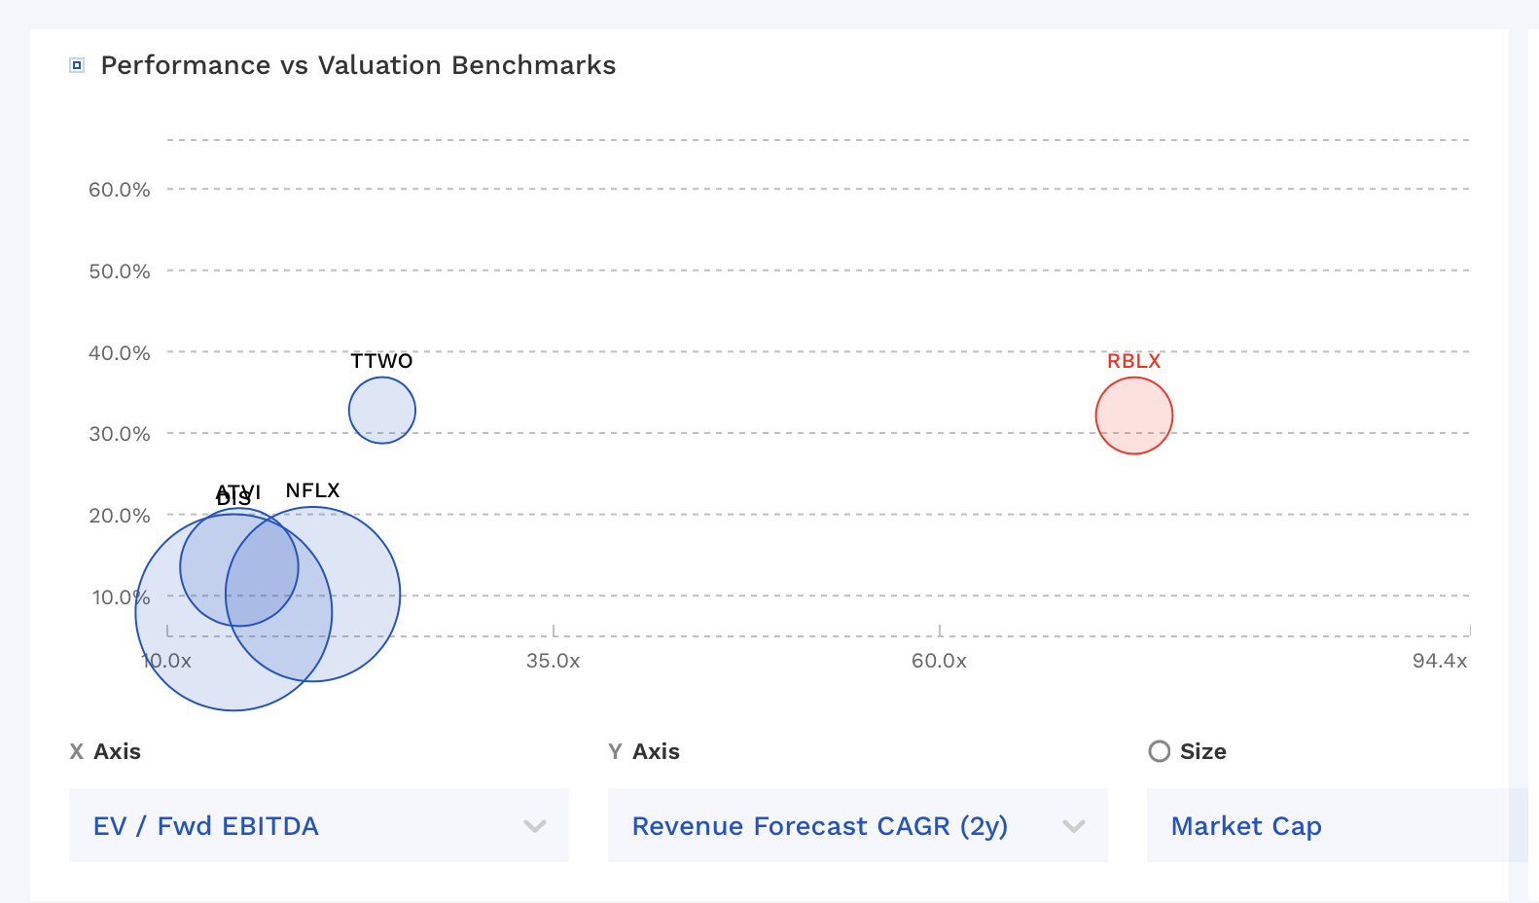Click the 60.0x x-axis tick label

pyautogui.click(x=939, y=661)
